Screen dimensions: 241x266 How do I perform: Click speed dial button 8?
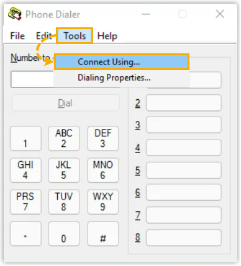pyautogui.click(x=184, y=237)
